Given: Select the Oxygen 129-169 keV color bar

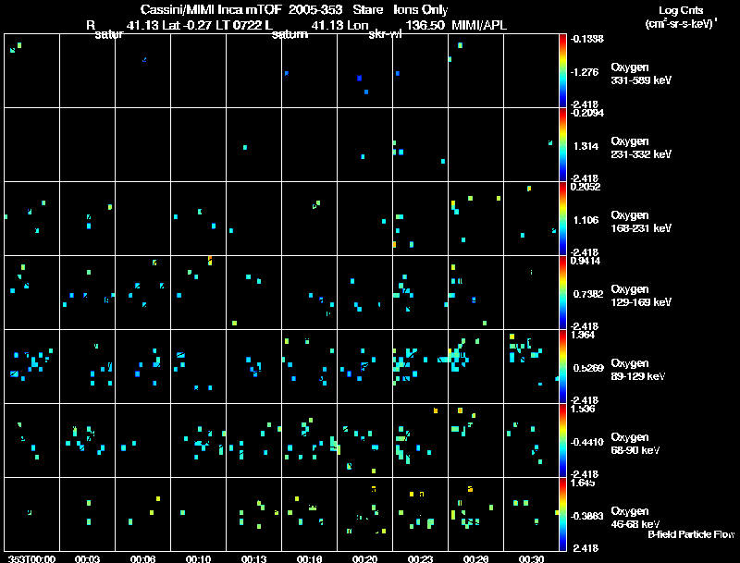Looking at the screenshot, I should click(562, 293).
